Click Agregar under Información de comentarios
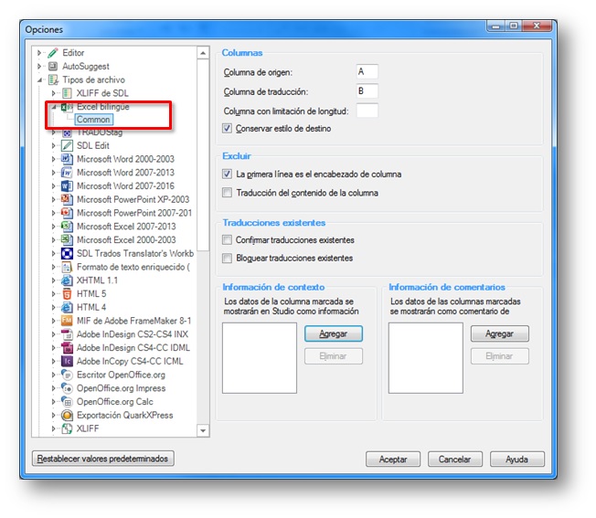This screenshot has width=596, height=518. pos(499,333)
